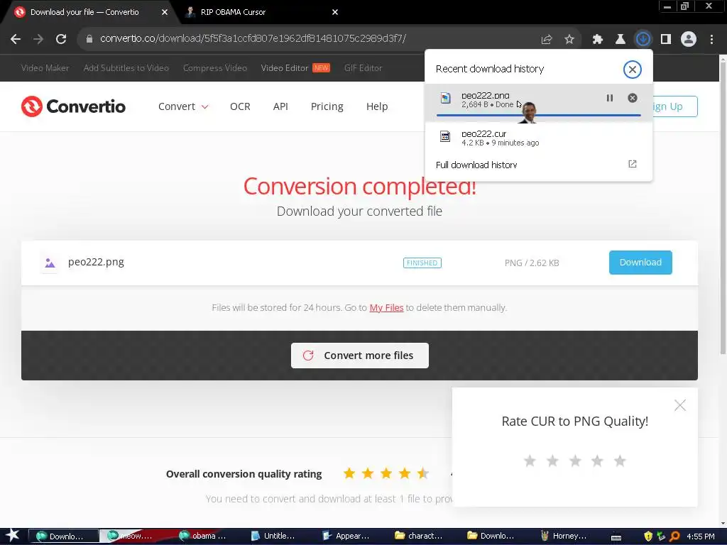Open the GIF Editor link
Viewport: 727px width, 545px height.
(x=363, y=68)
